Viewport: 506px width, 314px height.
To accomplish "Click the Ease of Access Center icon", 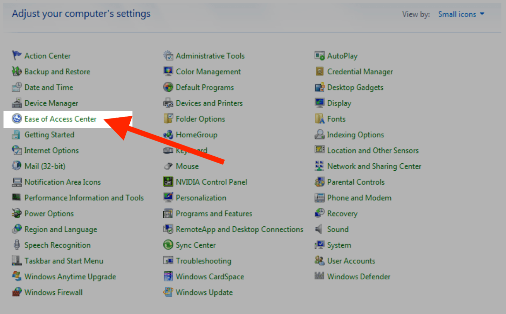I will pyautogui.click(x=16, y=118).
